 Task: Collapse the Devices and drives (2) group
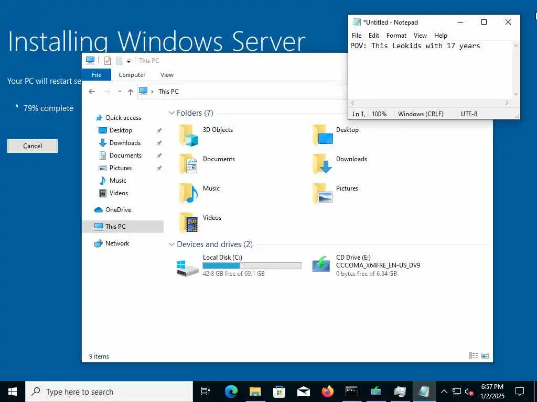tap(171, 244)
